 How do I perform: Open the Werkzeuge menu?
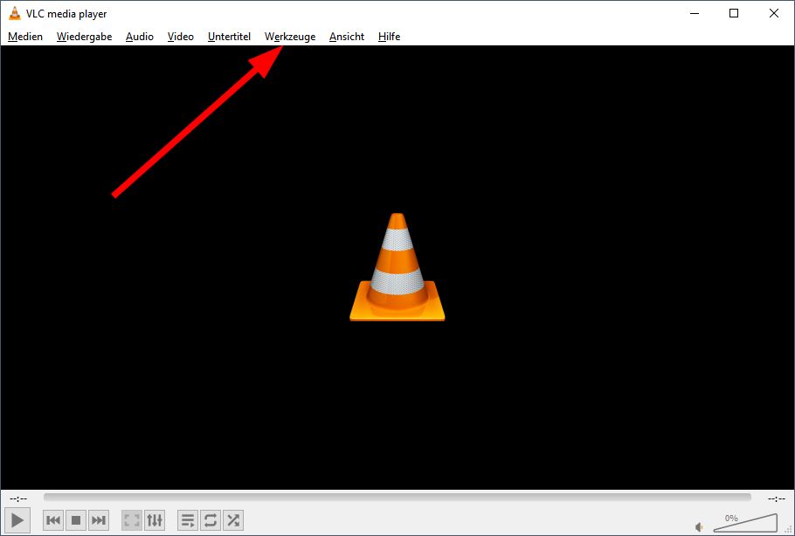tap(289, 37)
